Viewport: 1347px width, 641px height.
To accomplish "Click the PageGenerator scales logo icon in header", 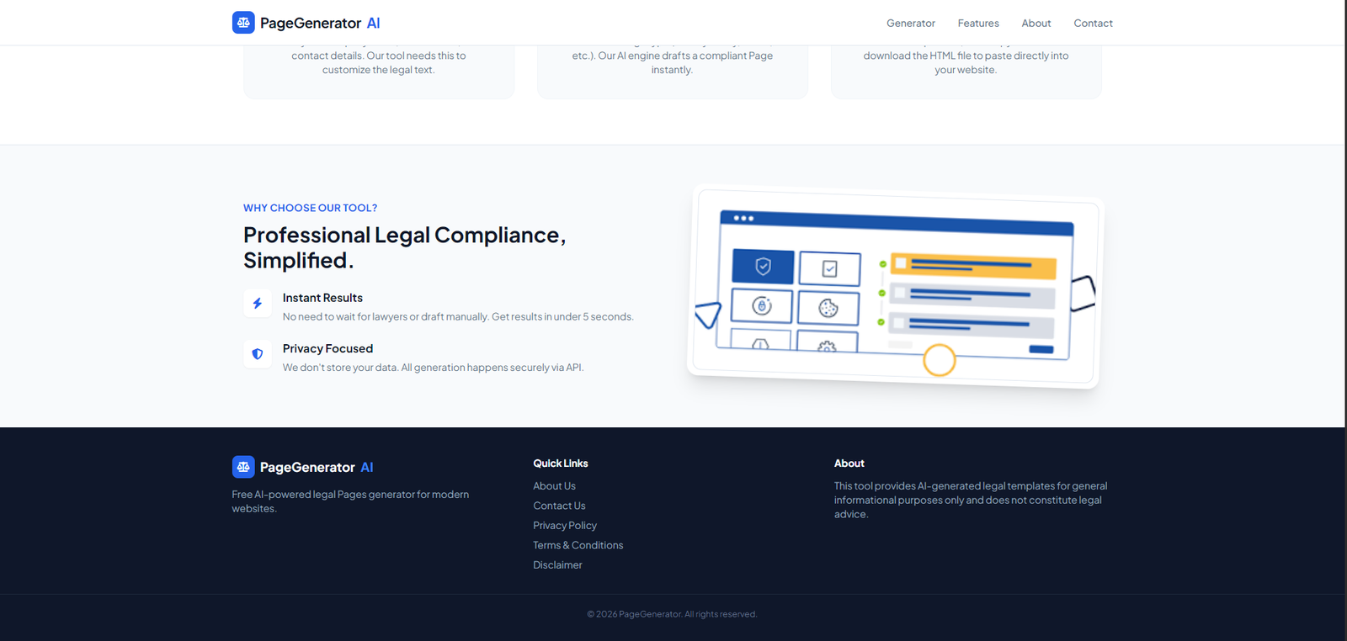I will (243, 23).
